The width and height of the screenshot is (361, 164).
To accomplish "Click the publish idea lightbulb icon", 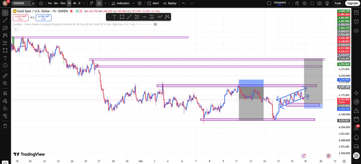I will point(326,3).
